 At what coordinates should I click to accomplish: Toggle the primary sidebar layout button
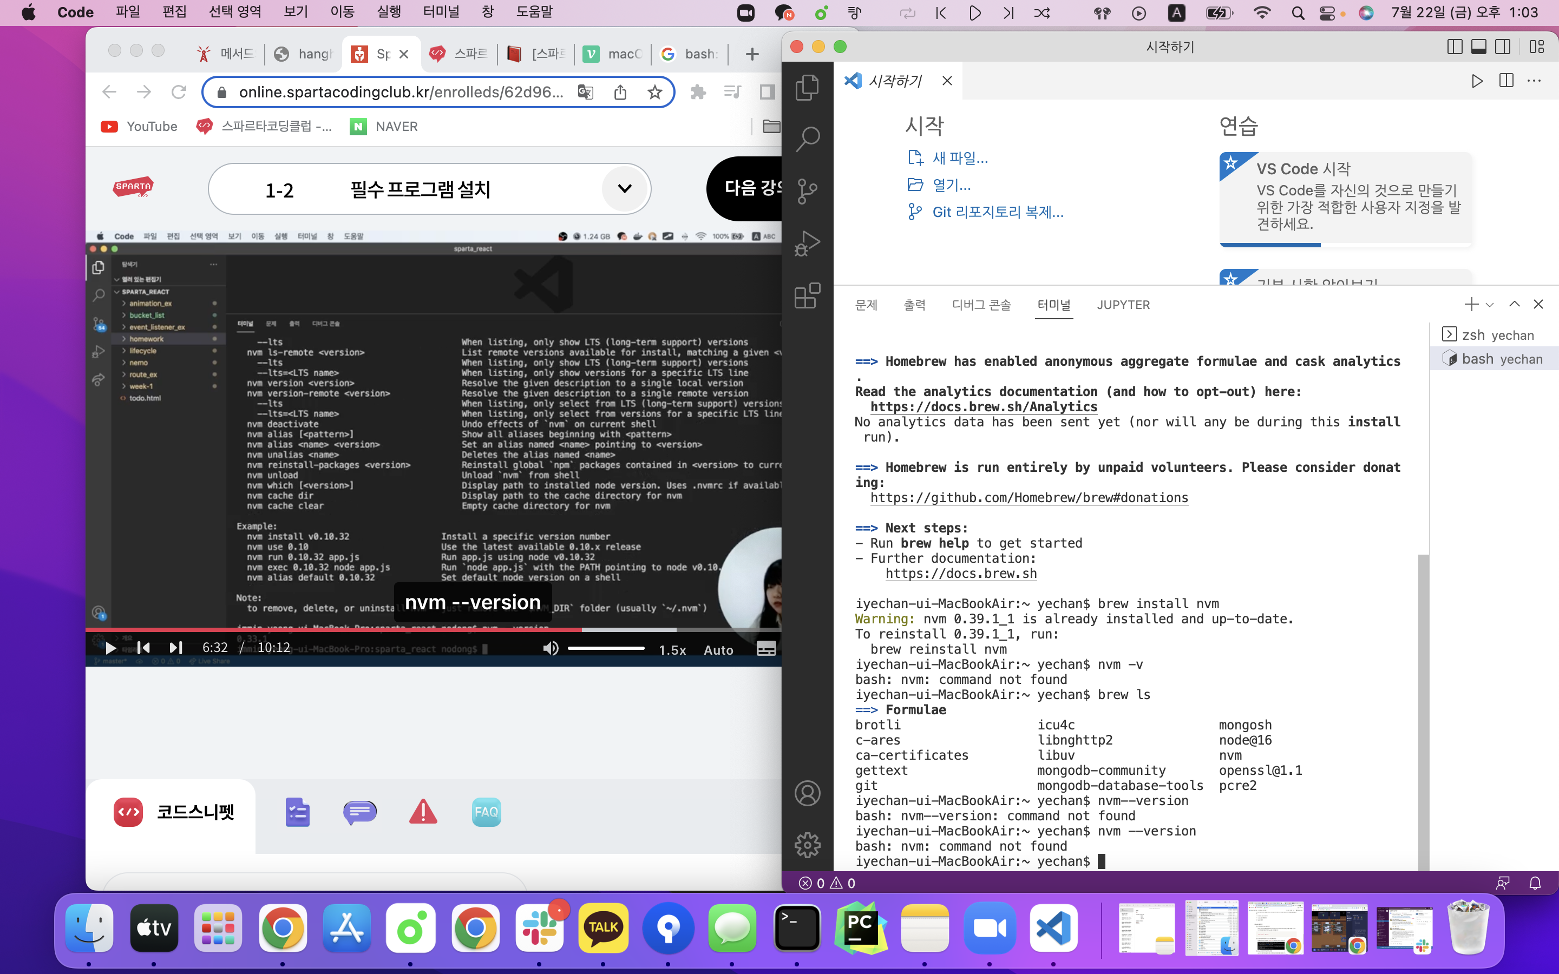(x=1455, y=47)
